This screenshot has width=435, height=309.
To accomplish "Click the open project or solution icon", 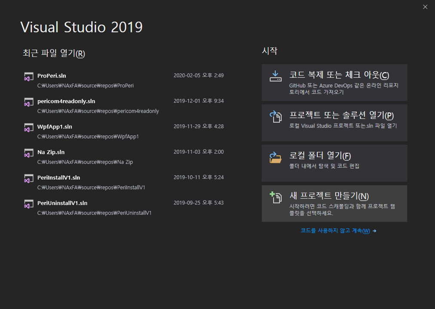I will click(x=276, y=117).
